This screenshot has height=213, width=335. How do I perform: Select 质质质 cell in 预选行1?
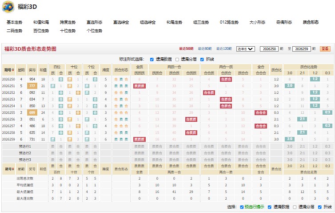click(x=140, y=146)
